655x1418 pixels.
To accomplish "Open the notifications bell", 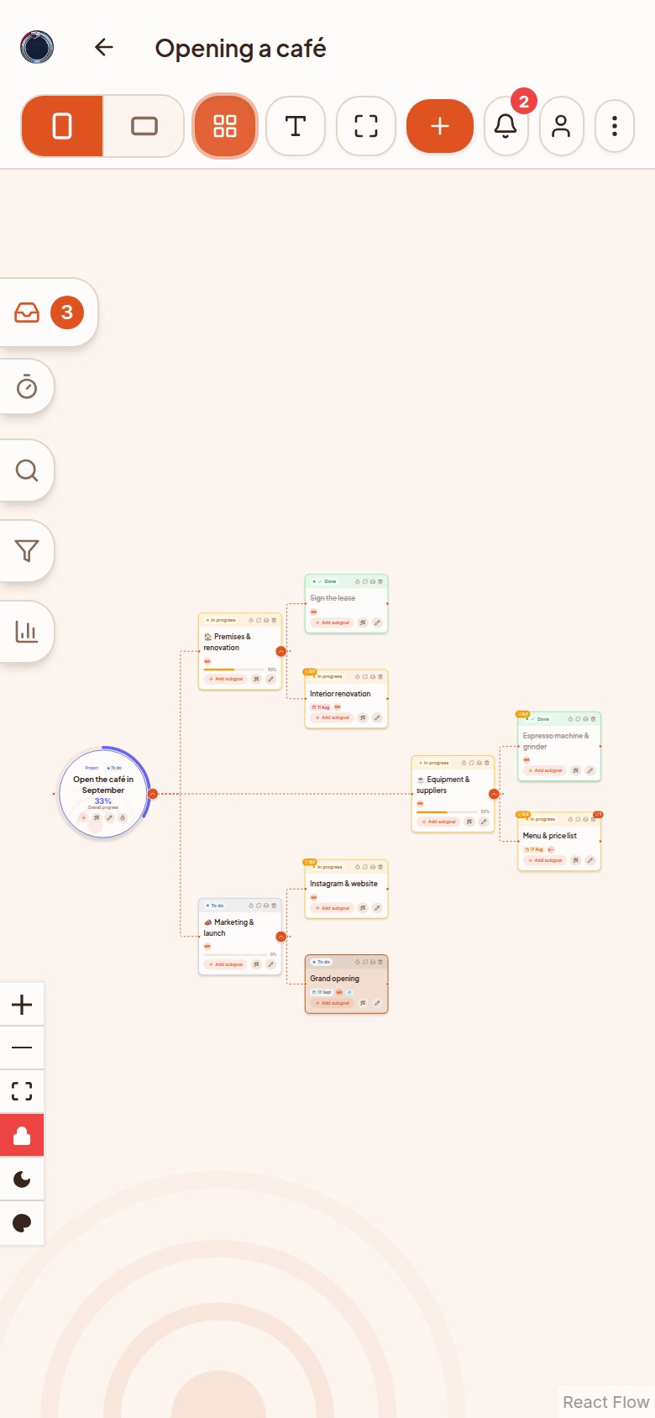I will point(506,126).
